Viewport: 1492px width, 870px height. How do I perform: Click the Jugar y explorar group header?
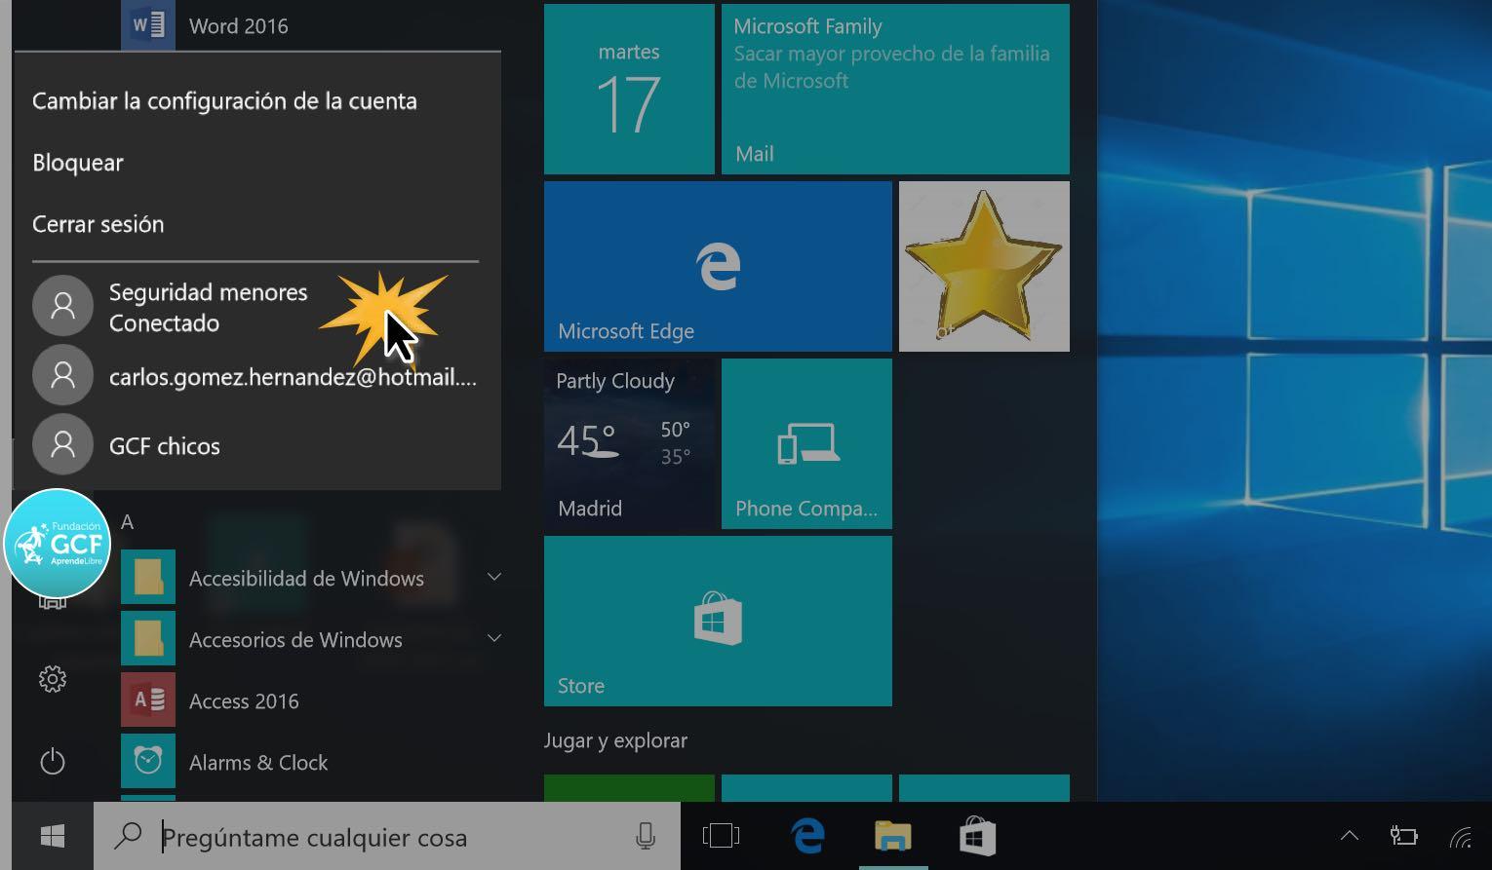(x=615, y=740)
